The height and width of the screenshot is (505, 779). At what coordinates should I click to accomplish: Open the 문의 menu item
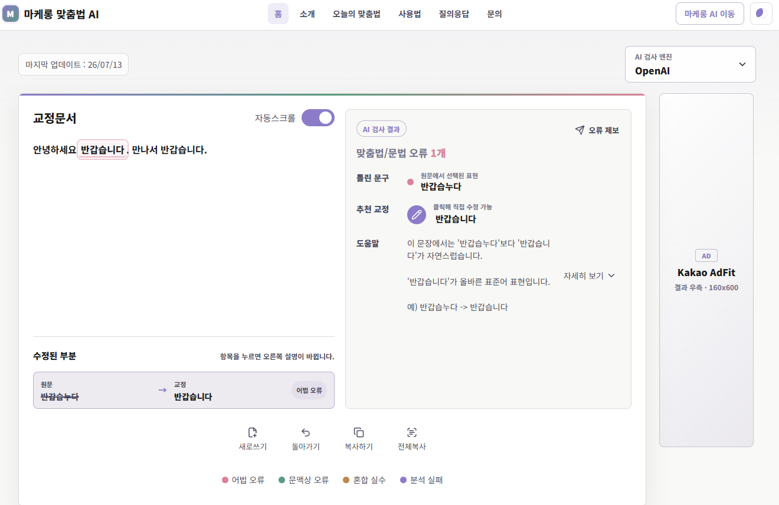(x=495, y=14)
